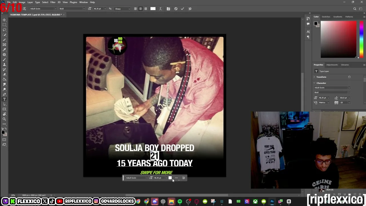Screen dimensions: 366x206
Task: Click the tracking value field showing -20
Action: click(343, 102)
